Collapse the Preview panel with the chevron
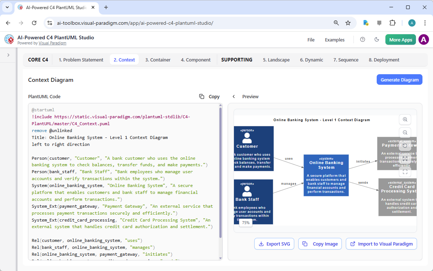Screen dimensions: 433x271 pos(234,96)
